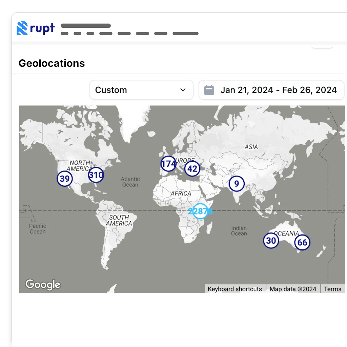The width and height of the screenshot is (347, 347).
Task: Click the 42 cluster marker on map
Action: point(192,169)
